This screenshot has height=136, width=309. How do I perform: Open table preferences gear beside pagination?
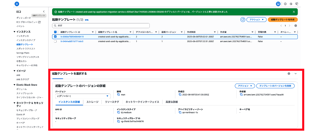[296, 26]
